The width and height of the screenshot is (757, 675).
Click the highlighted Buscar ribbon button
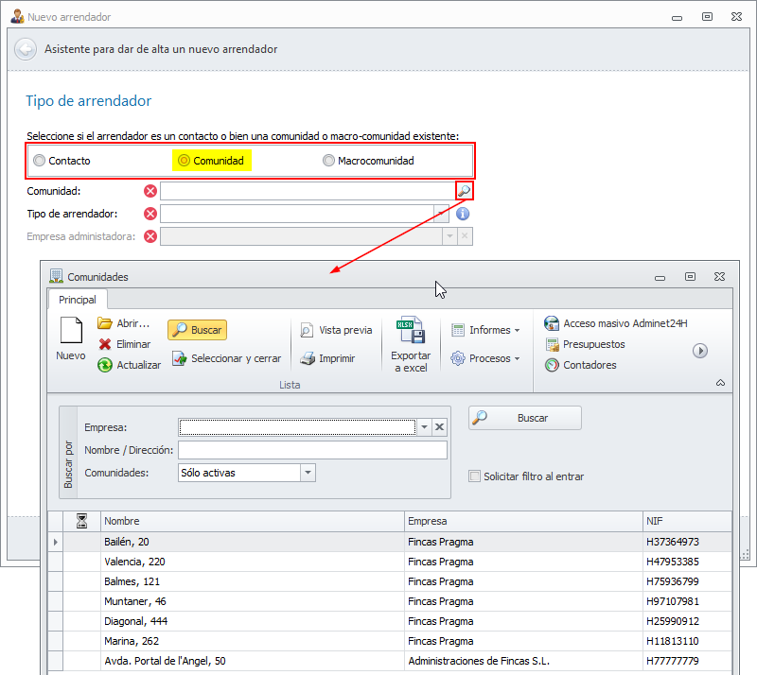point(198,330)
